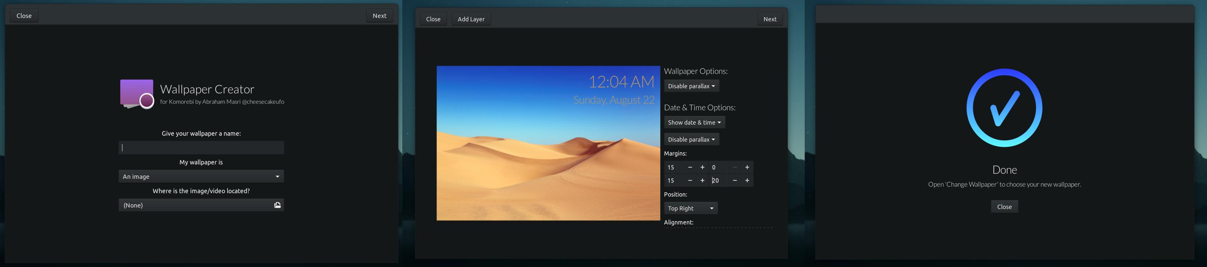Click the Add Layer button

(x=471, y=19)
